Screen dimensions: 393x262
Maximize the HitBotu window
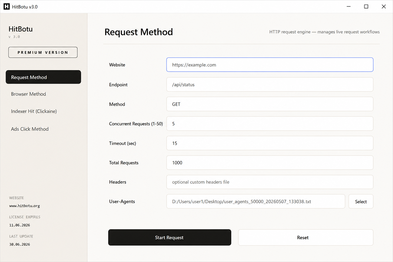(366, 7)
